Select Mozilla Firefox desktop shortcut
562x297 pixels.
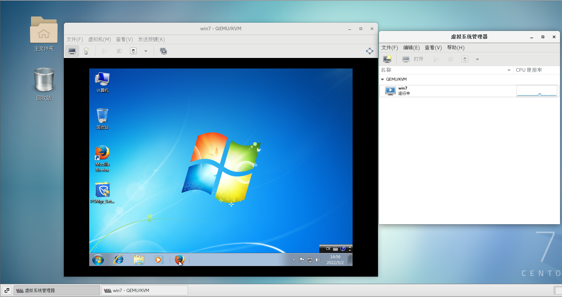pyautogui.click(x=102, y=159)
